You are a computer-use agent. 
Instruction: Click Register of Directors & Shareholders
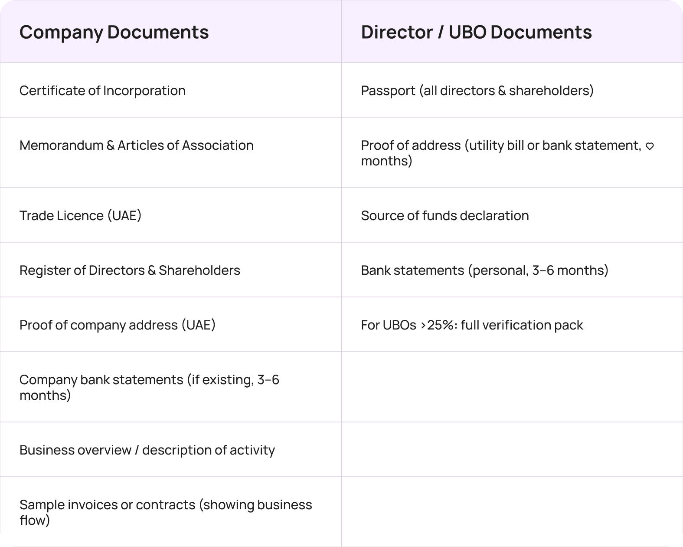click(x=130, y=270)
